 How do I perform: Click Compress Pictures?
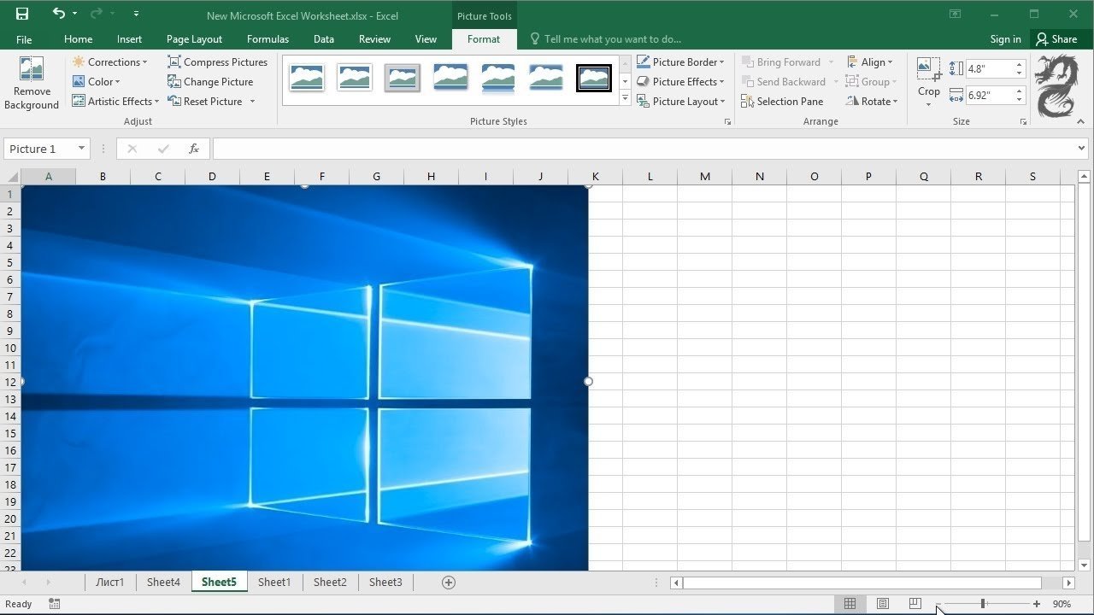click(x=218, y=62)
